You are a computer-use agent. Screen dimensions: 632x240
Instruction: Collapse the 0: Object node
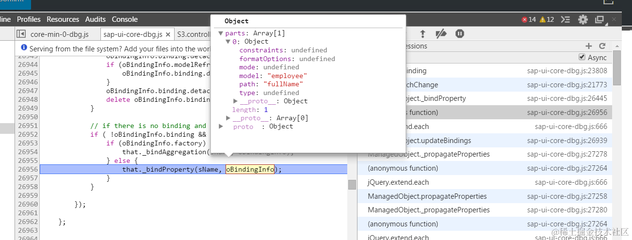click(228, 42)
